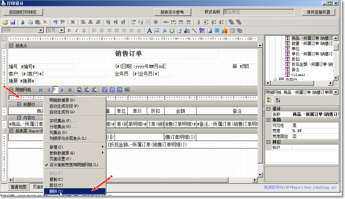
Task: Click the open file folder icon
Action: pos(5,22)
